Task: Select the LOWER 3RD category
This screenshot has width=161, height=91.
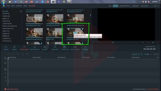Action: (x=7, y=24)
